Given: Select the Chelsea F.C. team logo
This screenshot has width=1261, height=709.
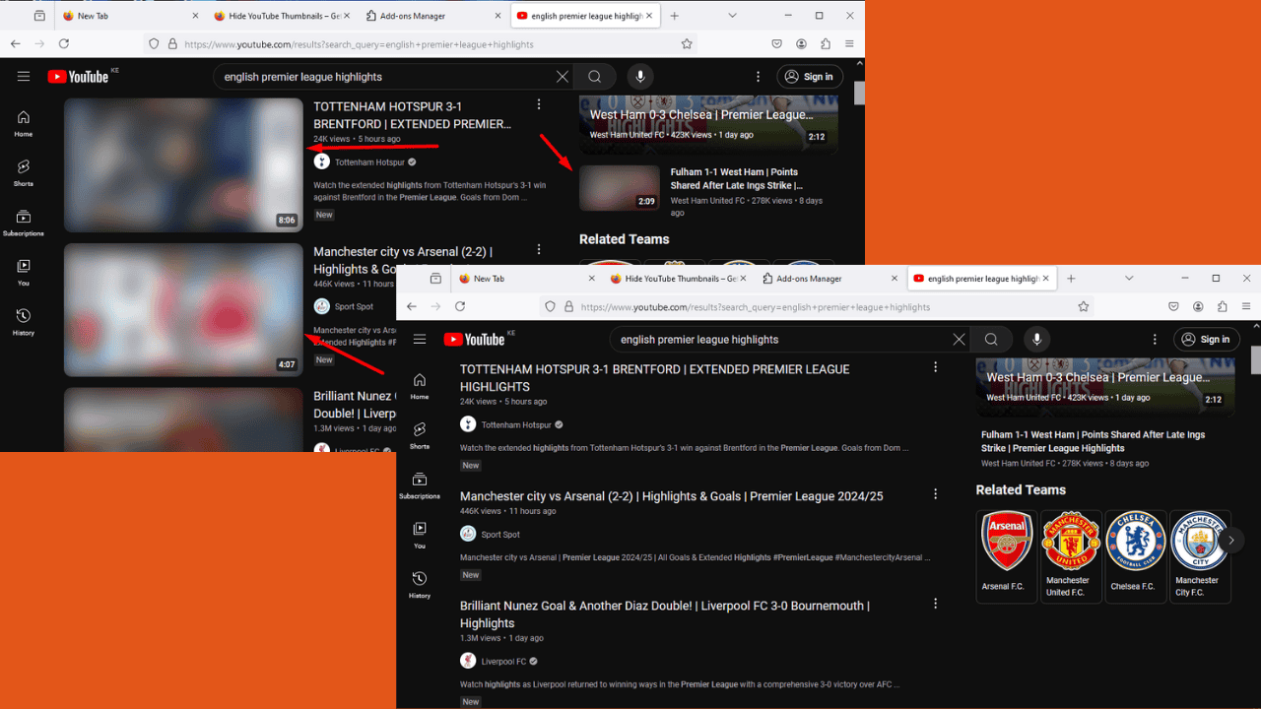Looking at the screenshot, I should [1135, 541].
